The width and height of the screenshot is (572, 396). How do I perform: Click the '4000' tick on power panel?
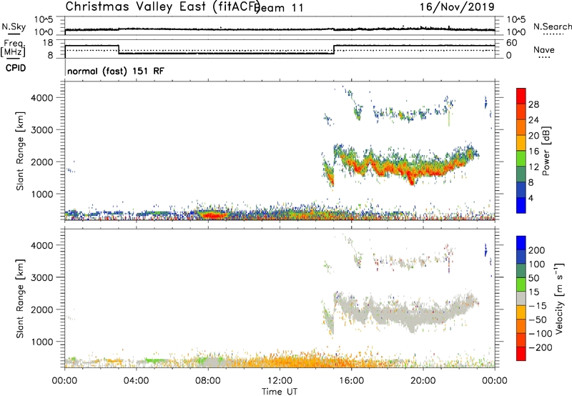(41, 98)
